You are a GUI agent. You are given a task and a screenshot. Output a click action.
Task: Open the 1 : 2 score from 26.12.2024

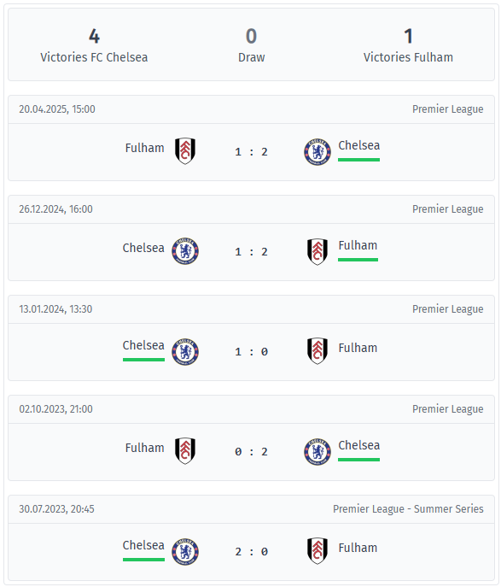tap(251, 252)
